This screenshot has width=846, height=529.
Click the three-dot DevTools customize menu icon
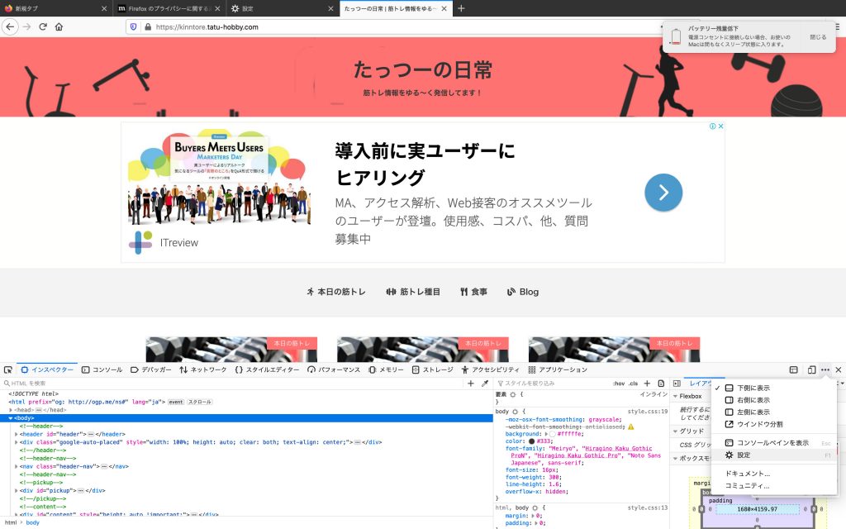pyautogui.click(x=825, y=369)
